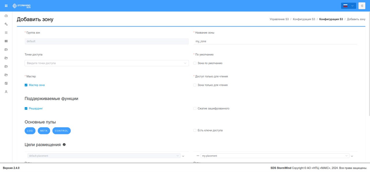Click the LOG pool button

click(x=30, y=131)
